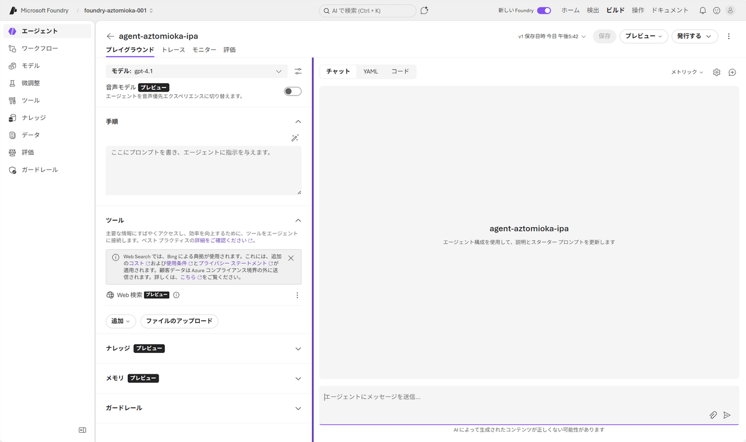Image resolution: width=746 pixels, height=442 pixels.
Task: Click the attach file paperclip icon
Action: point(713,415)
